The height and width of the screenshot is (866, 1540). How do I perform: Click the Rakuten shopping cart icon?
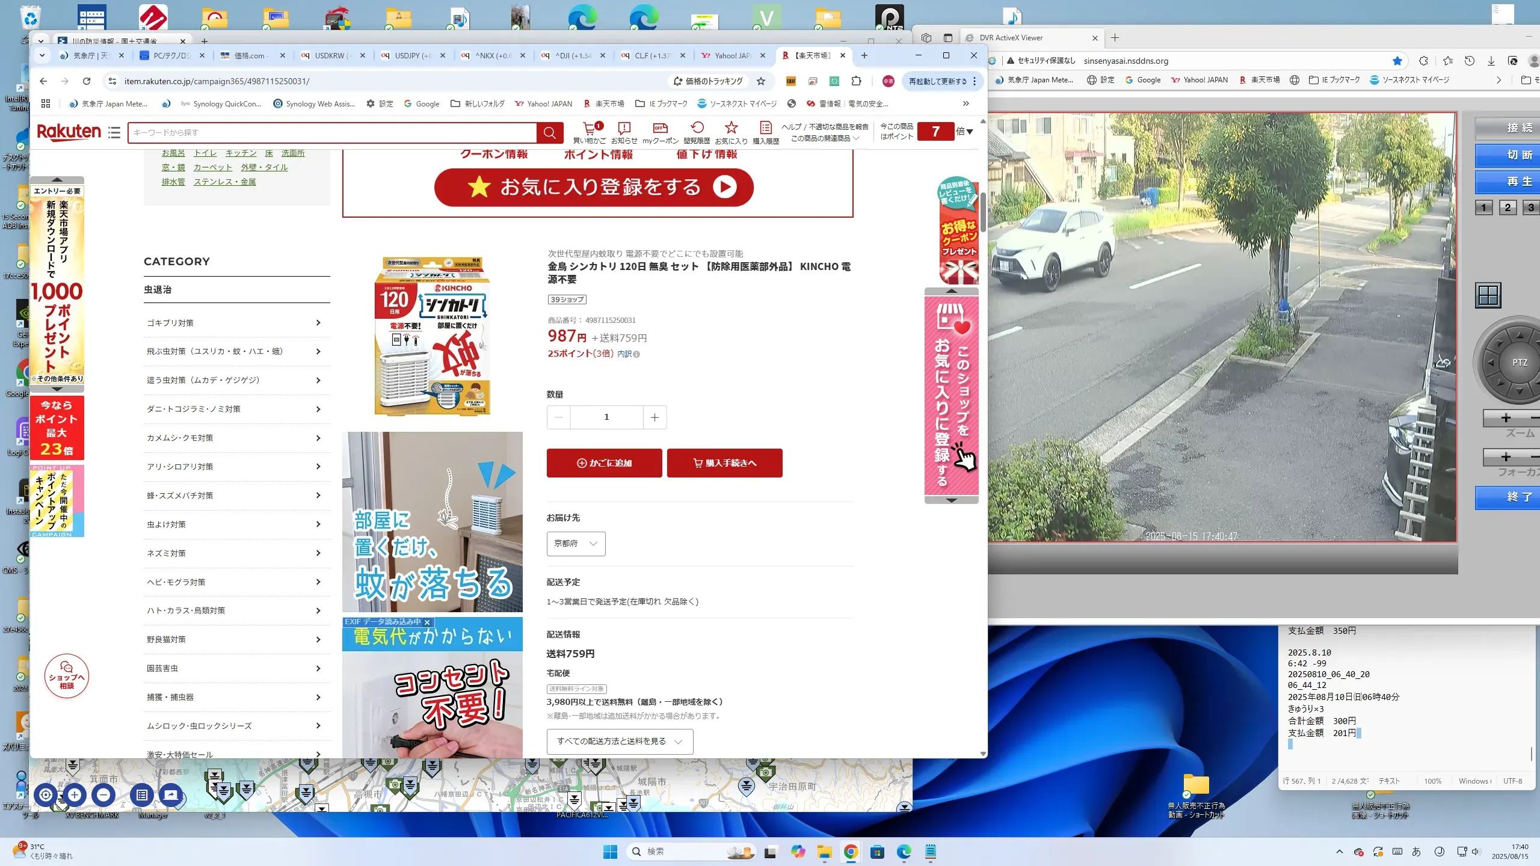click(590, 129)
